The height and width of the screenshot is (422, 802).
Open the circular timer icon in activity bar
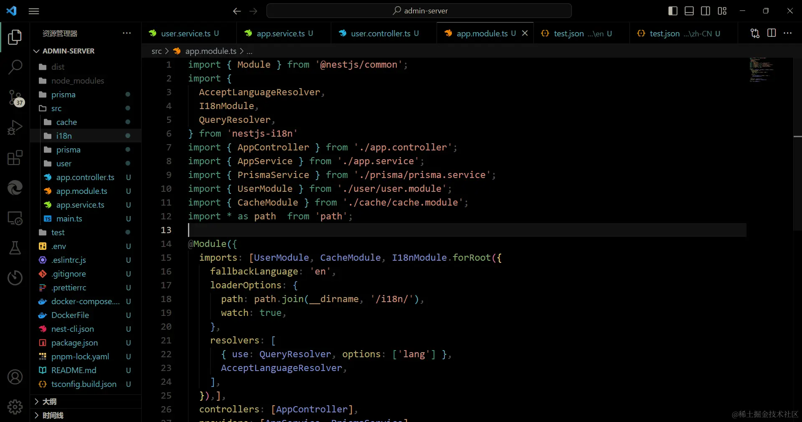(15, 278)
